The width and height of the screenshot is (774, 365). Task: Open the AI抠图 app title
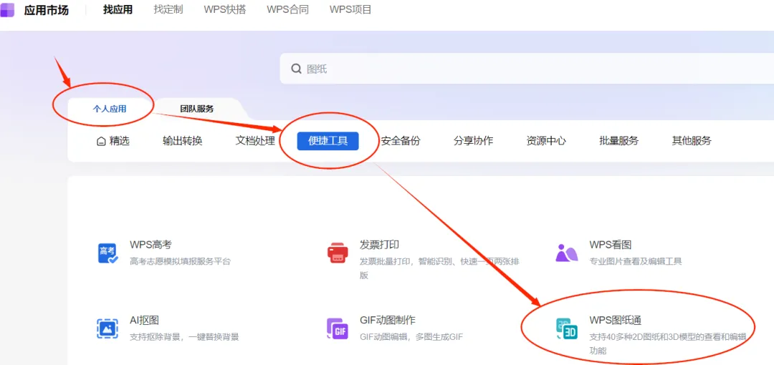click(x=144, y=321)
